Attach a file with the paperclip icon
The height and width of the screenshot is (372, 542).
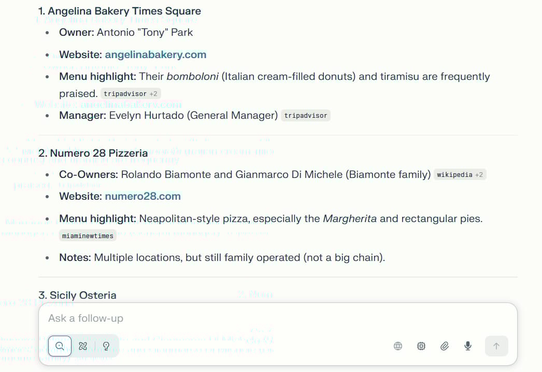click(x=445, y=346)
